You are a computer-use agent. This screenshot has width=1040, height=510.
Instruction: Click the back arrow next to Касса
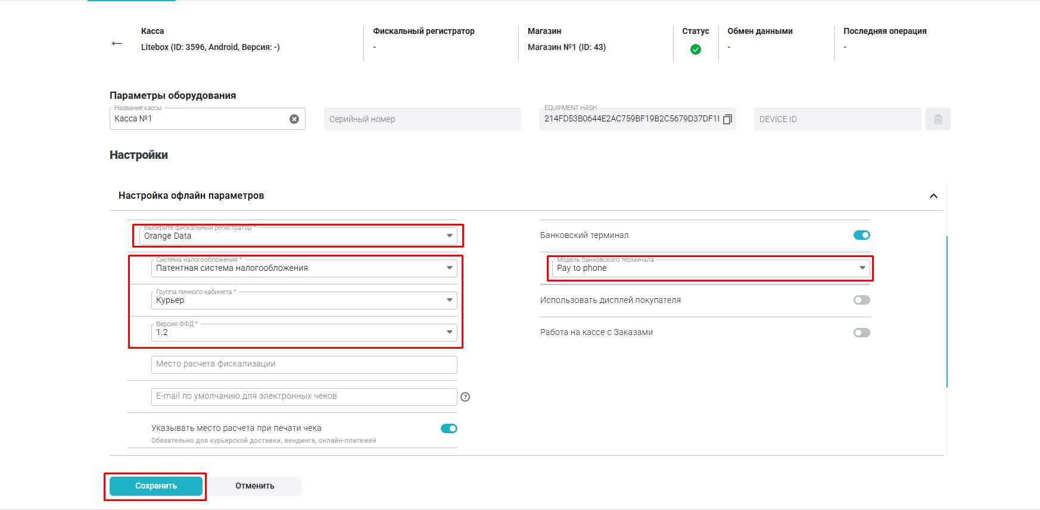click(117, 43)
